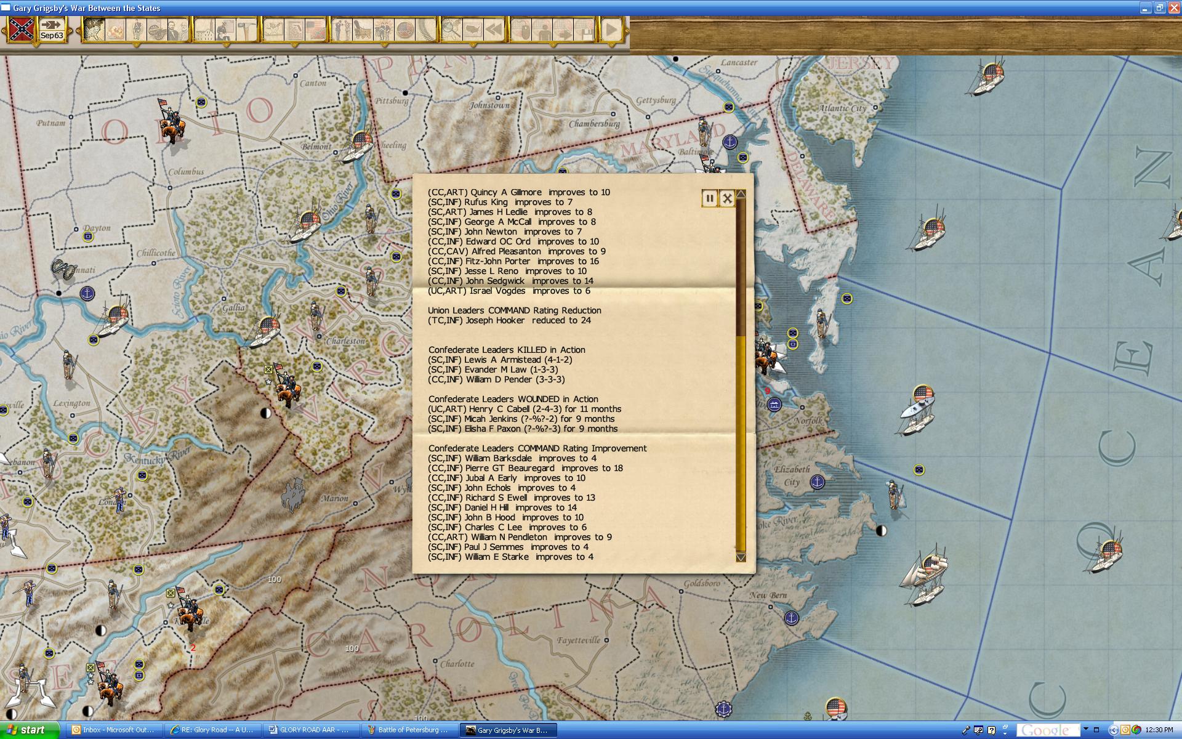The width and height of the screenshot is (1182, 739).
Task: Click the report's vertical scrollbar thumb
Action: [741, 442]
